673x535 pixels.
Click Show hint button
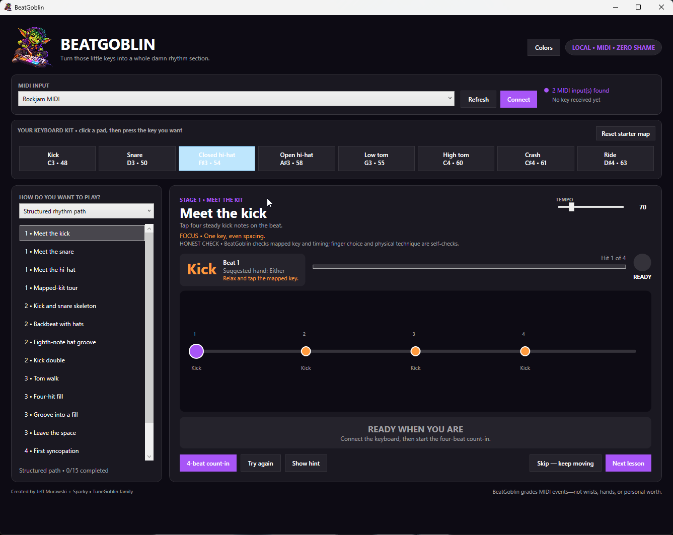point(306,463)
